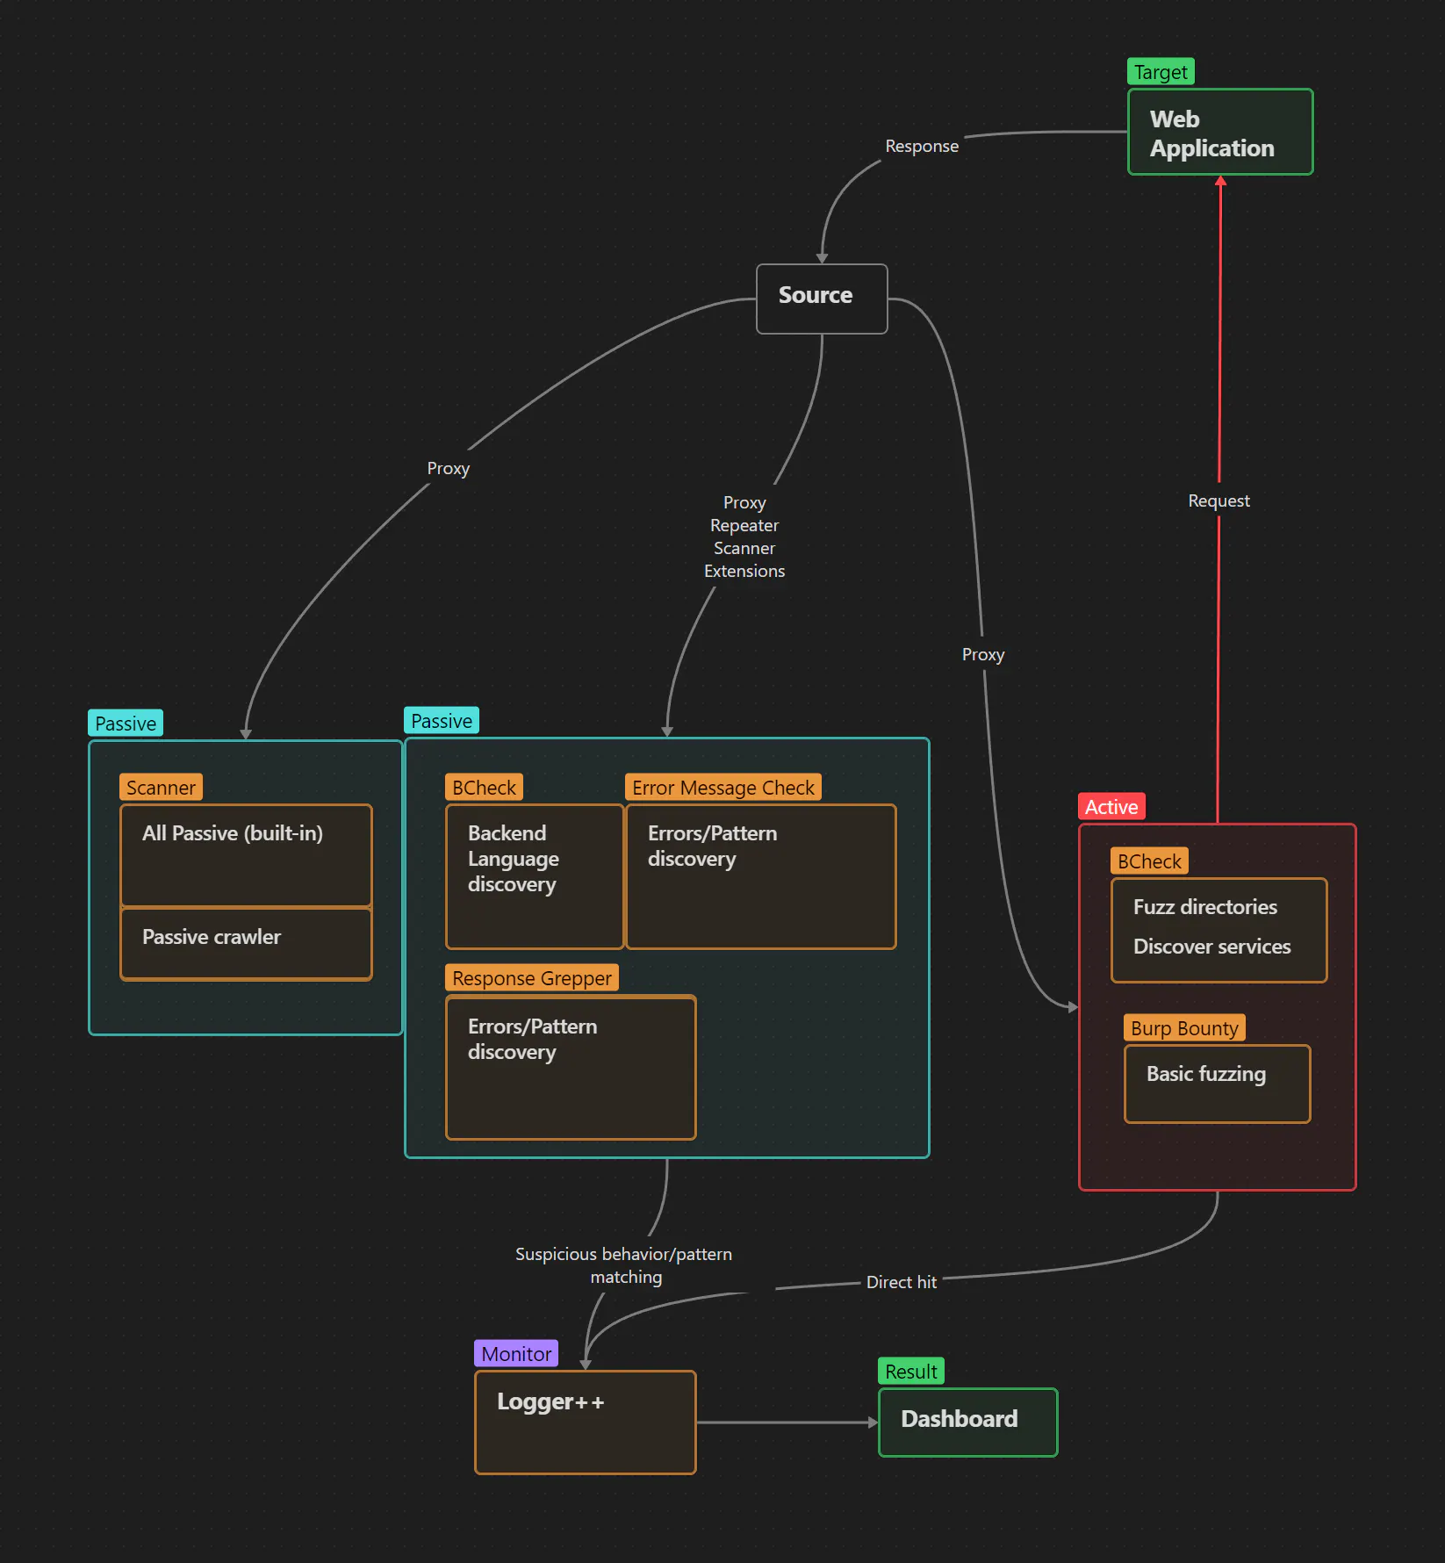This screenshot has height=1563, width=1445.
Task: Click the BCheck tag in Active group
Action: point(1149,861)
